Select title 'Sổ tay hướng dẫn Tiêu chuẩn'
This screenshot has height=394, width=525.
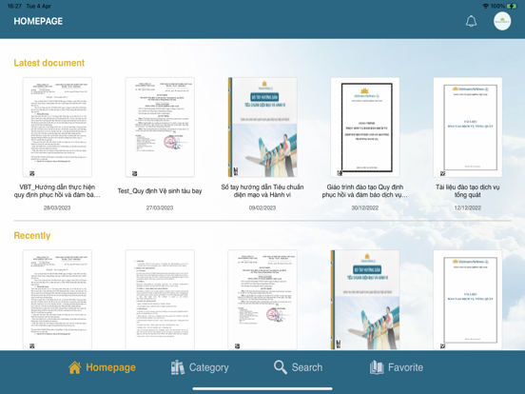tap(262, 191)
